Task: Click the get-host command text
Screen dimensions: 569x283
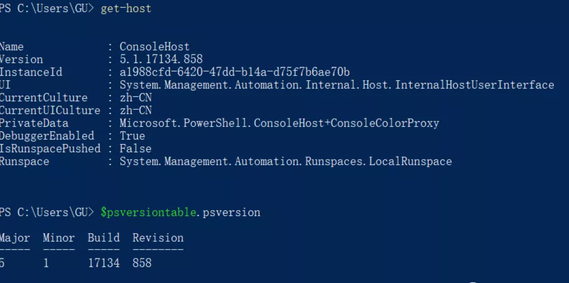Action: [x=126, y=8]
